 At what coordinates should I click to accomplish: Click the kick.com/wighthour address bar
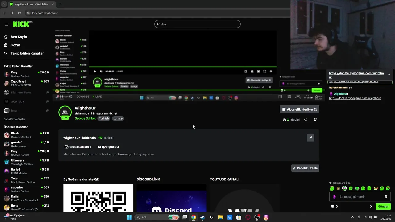[x=45, y=13]
